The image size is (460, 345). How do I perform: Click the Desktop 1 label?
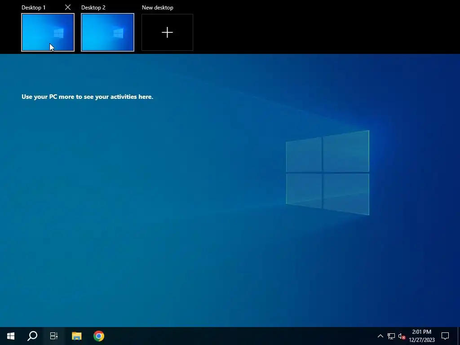coord(33,8)
